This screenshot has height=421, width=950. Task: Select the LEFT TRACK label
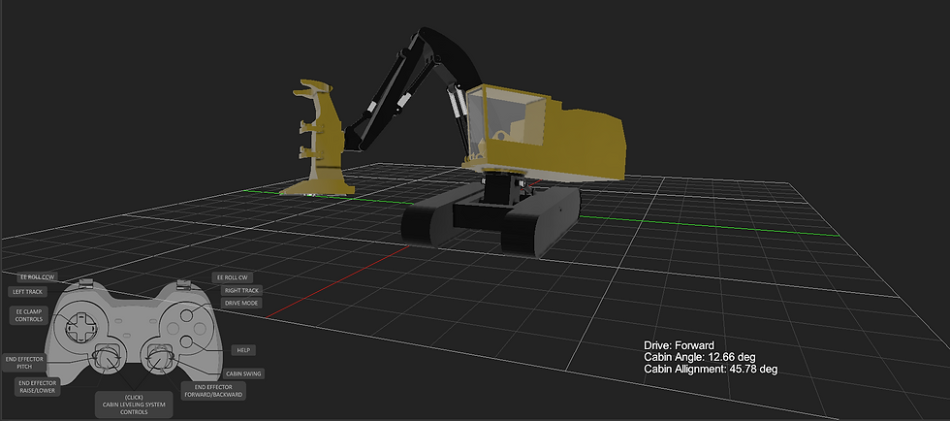(27, 292)
